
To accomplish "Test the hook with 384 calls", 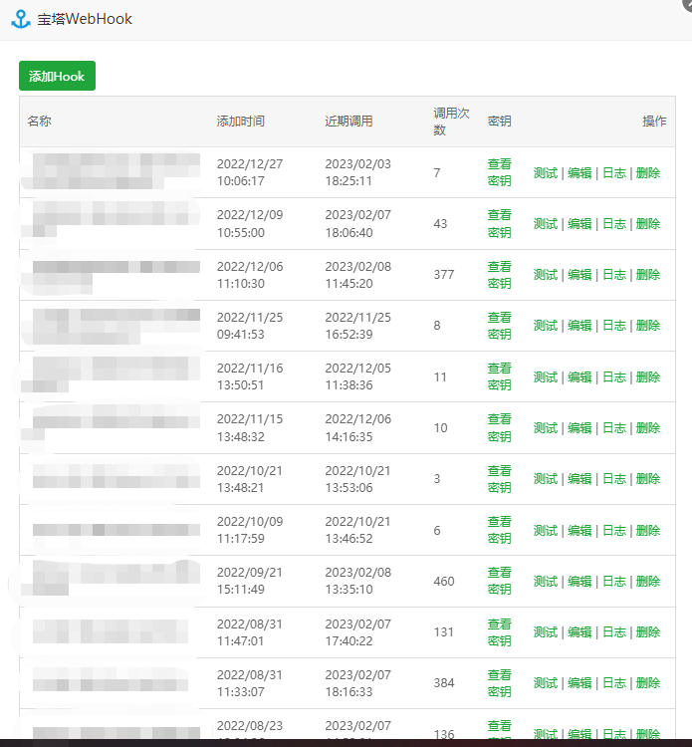I will (x=545, y=683).
